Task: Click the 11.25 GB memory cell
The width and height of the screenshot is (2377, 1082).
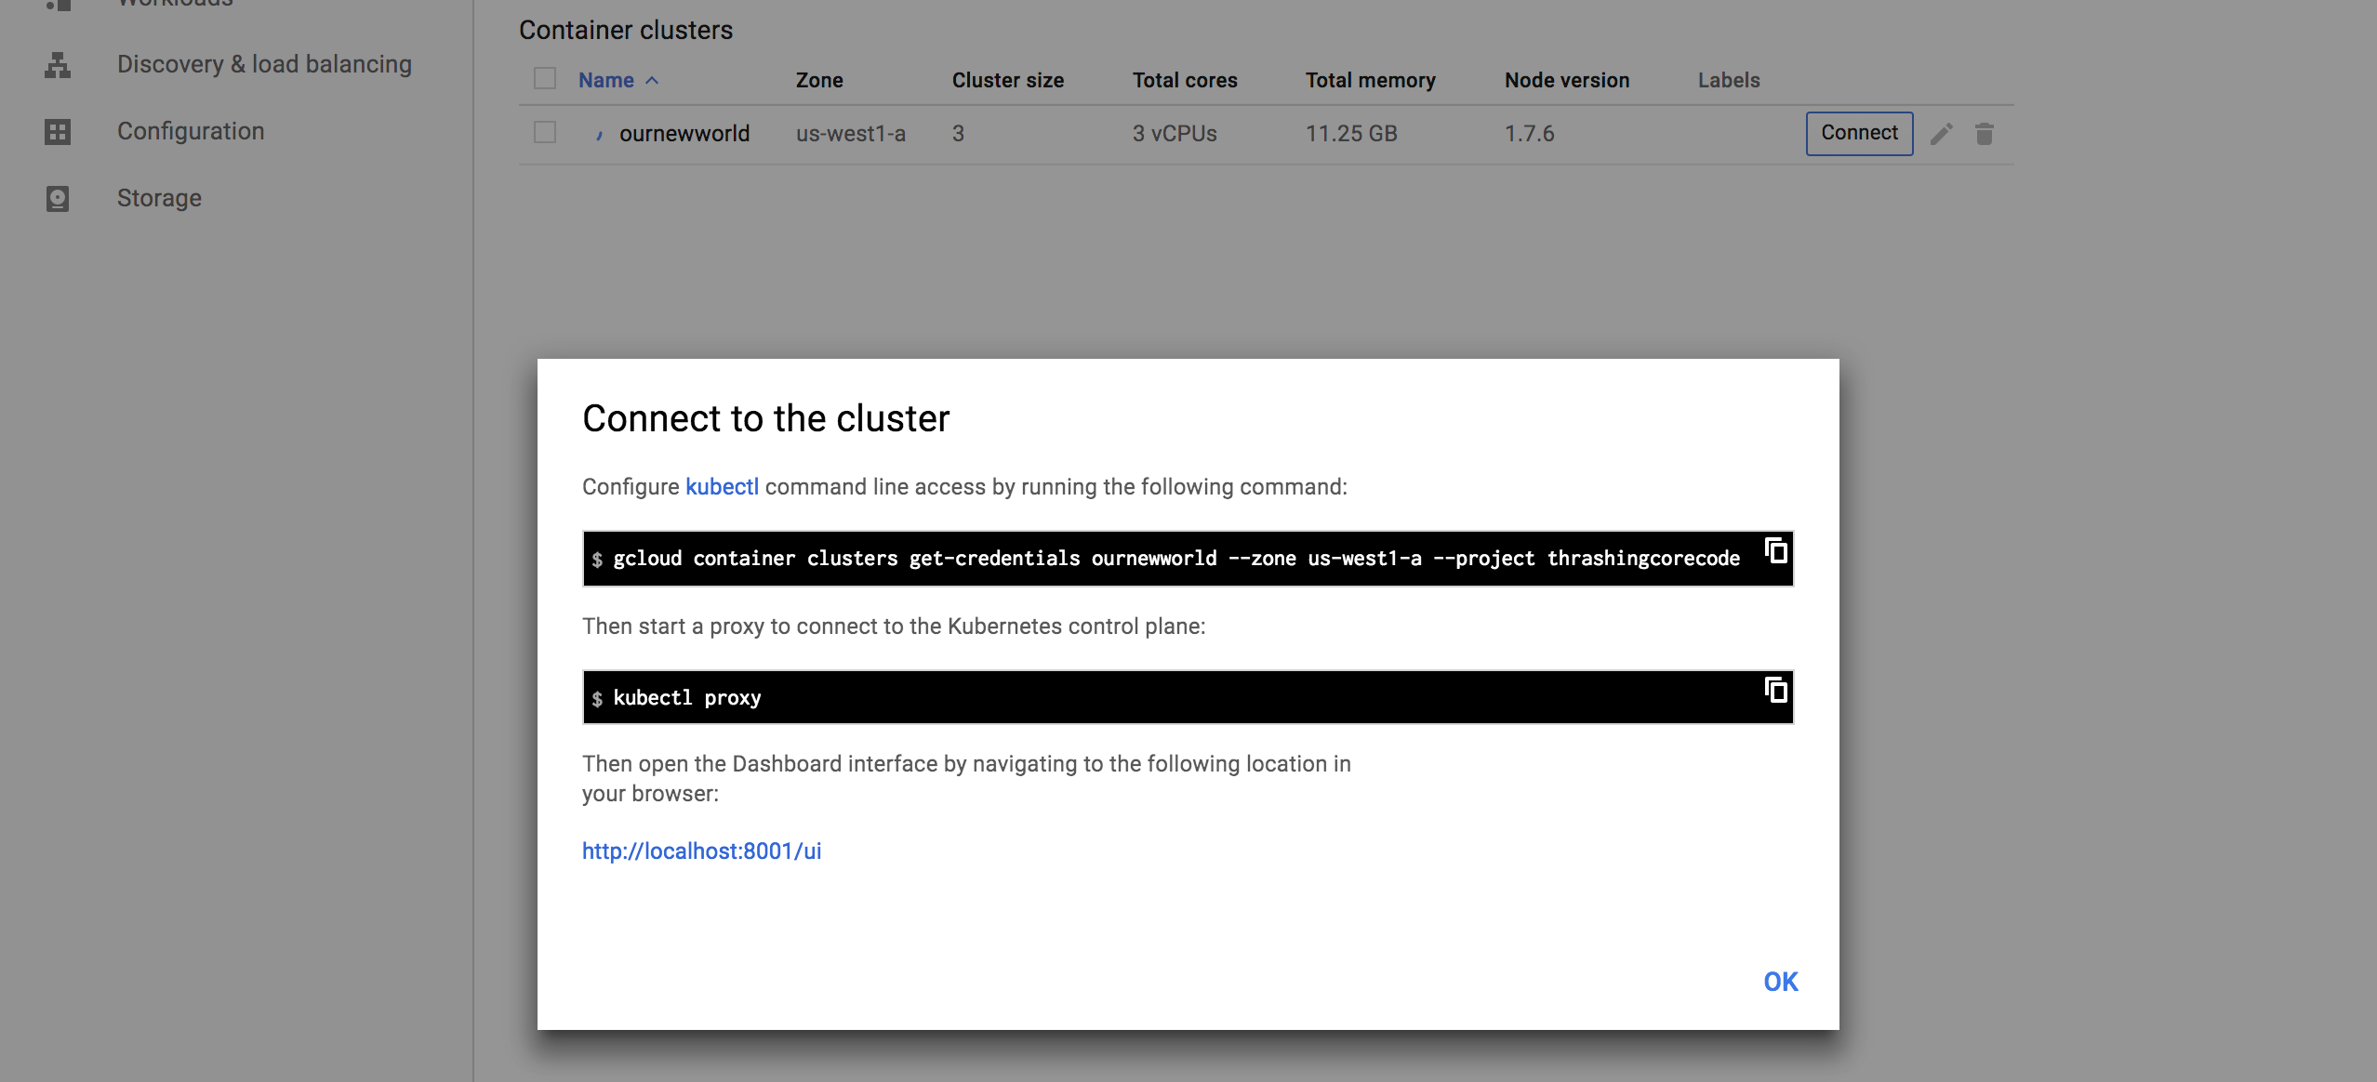Action: 1351,134
